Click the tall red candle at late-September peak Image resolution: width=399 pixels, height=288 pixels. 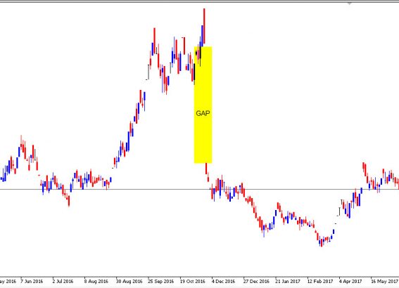point(154,41)
